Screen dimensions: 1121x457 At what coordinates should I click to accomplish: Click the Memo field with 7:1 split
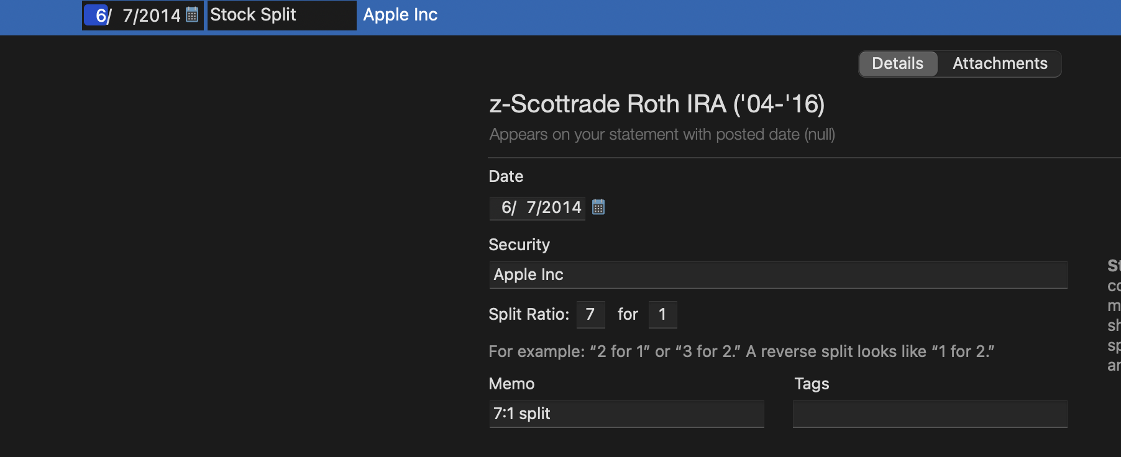point(626,414)
